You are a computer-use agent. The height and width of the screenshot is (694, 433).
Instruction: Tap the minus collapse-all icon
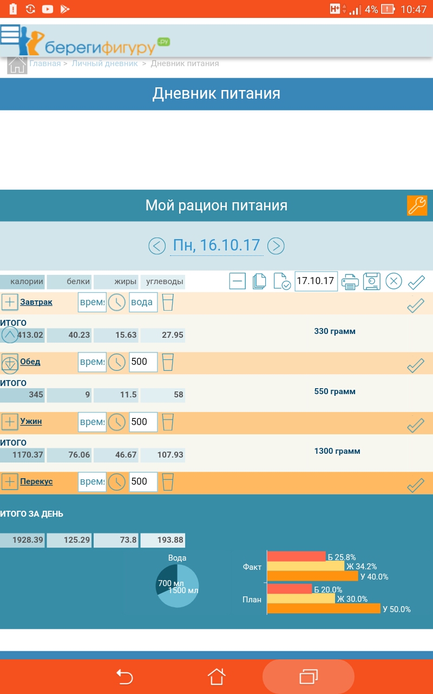click(238, 281)
